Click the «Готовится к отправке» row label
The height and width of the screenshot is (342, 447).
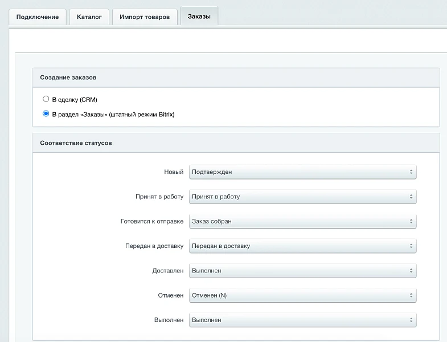[152, 221]
